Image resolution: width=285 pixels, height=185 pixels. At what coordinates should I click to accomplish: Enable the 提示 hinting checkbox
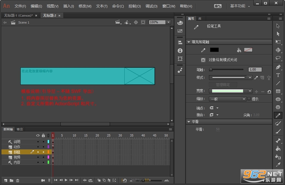(x=249, y=99)
